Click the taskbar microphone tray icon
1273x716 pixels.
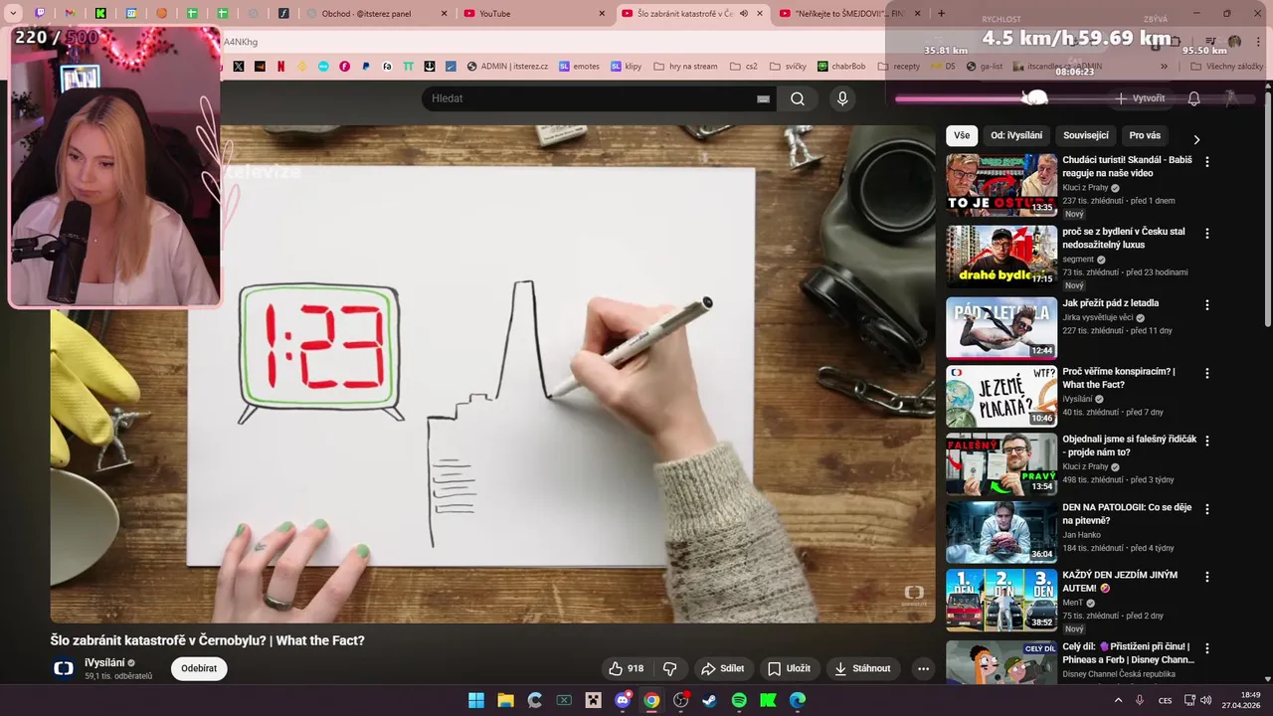click(x=1140, y=700)
